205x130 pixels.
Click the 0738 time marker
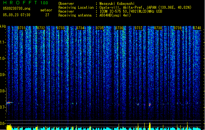158,28
